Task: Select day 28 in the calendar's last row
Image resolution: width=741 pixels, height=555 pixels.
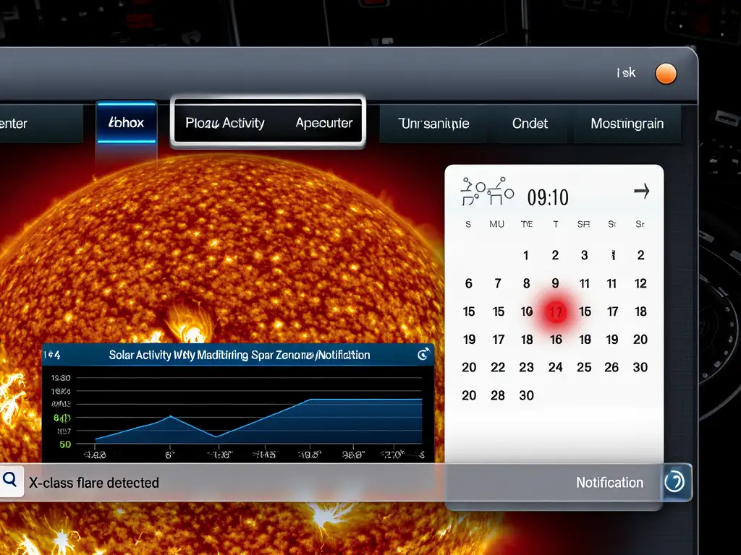Action: tap(498, 395)
